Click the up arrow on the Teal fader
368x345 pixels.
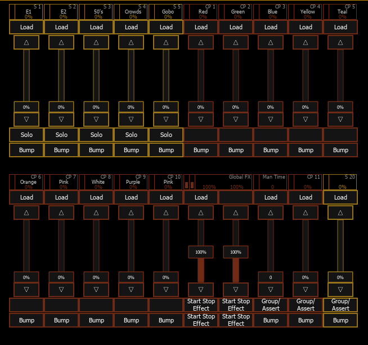340,43
